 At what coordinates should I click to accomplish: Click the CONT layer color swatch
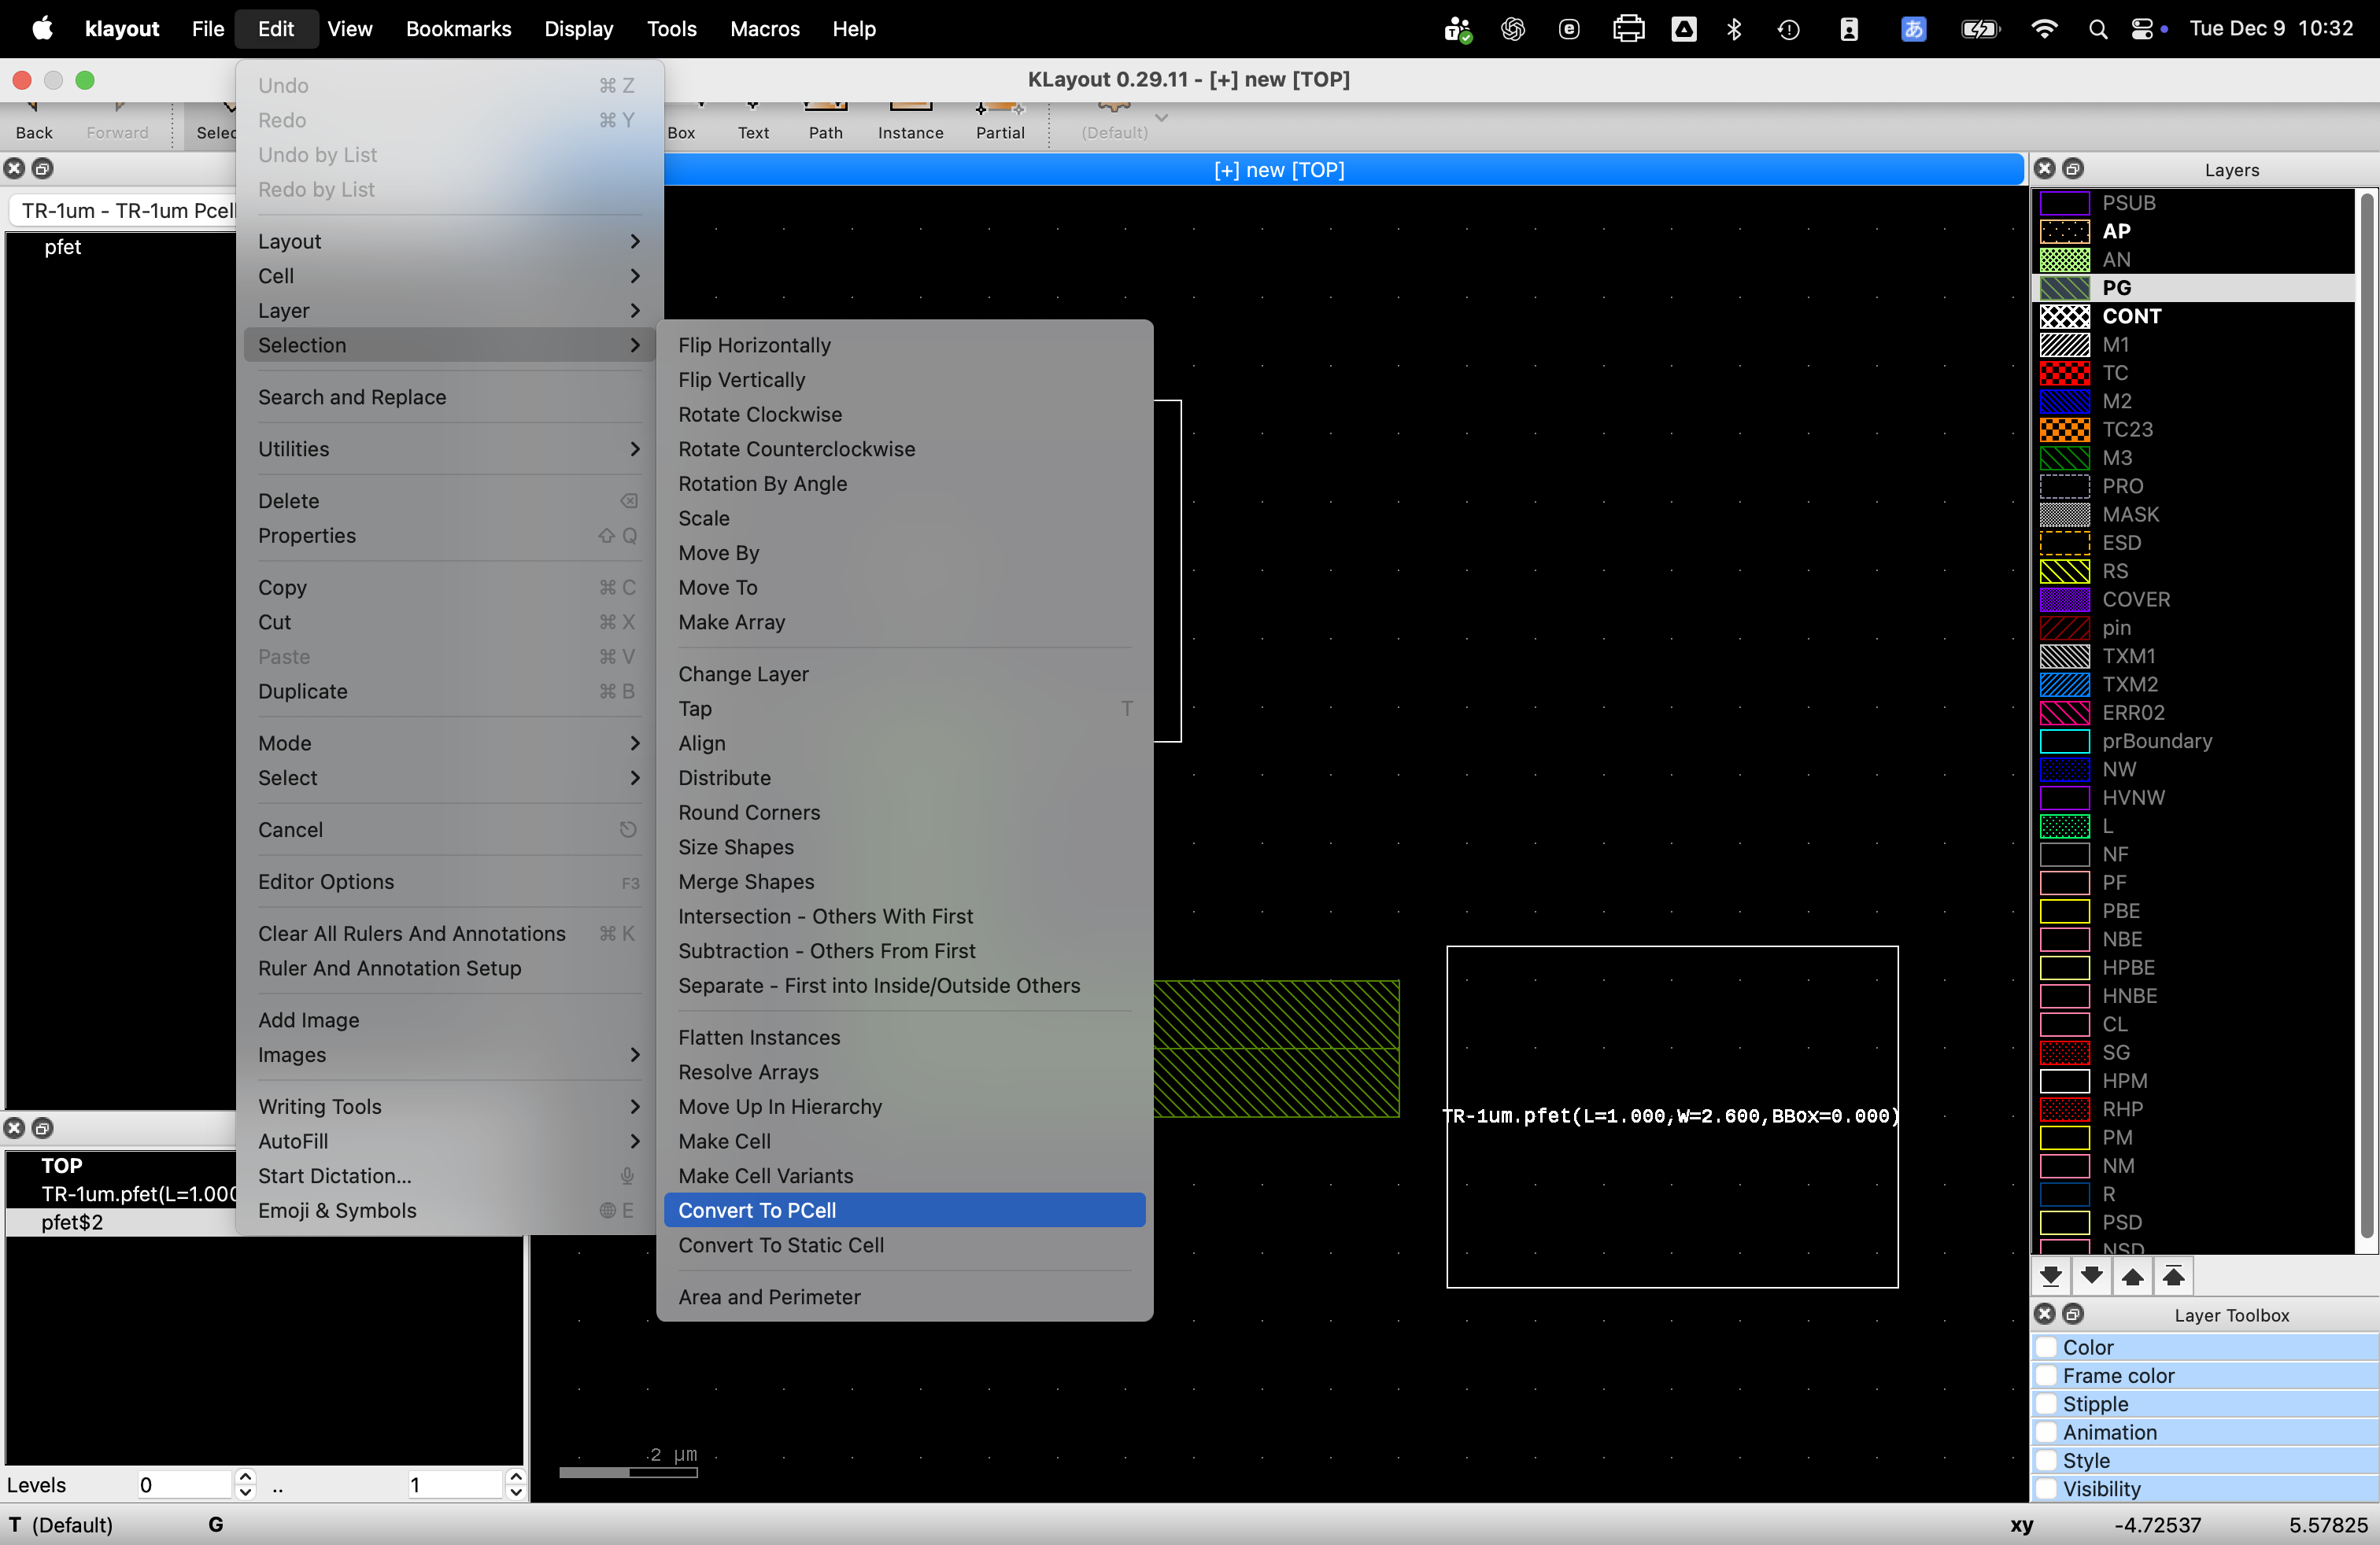[x=2064, y=315]
